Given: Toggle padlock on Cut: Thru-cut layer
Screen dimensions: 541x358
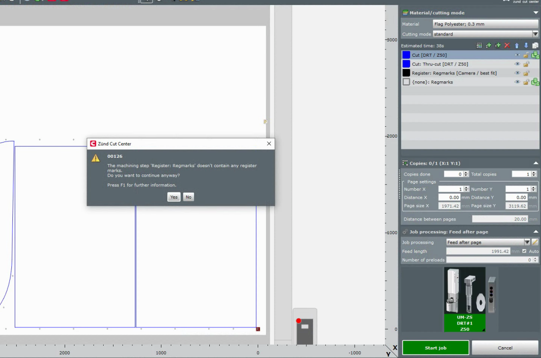Looking at the screenshot, I should point(526,64).
